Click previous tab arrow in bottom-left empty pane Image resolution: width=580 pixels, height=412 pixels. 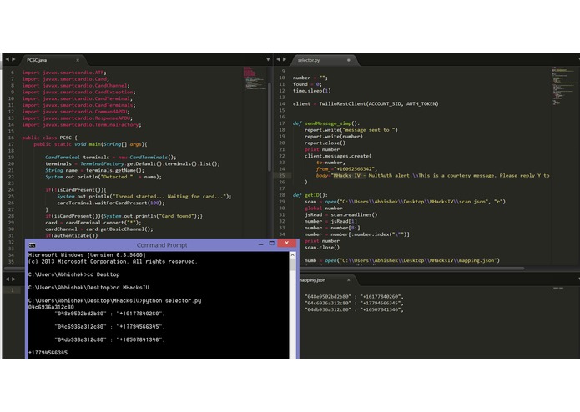point(7,279)
